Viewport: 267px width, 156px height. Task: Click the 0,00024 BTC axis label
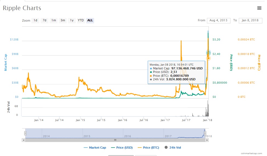point(246,40)
